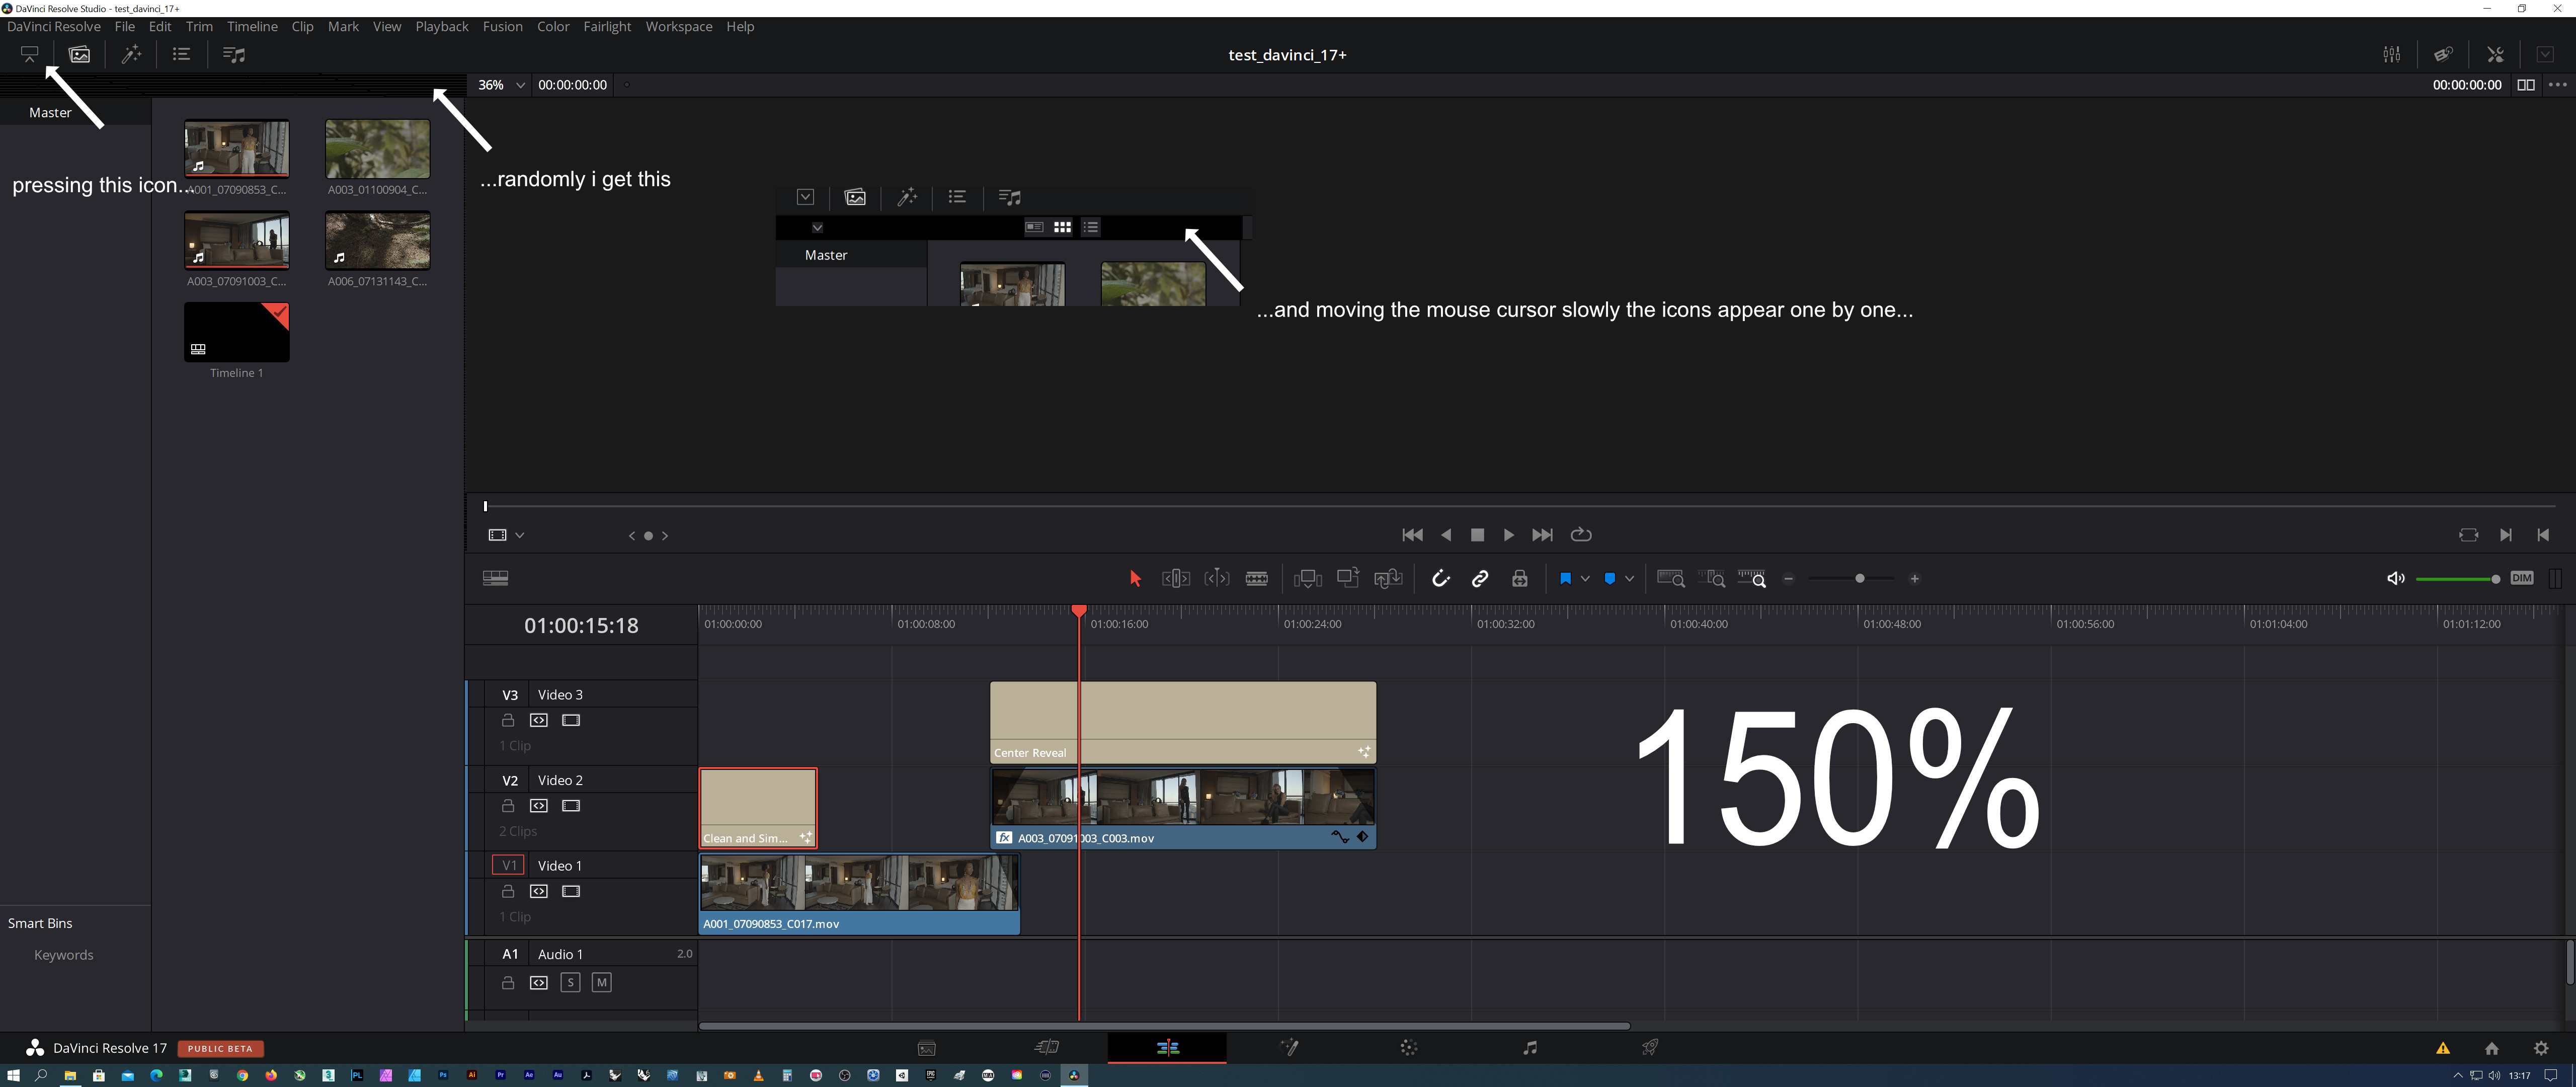This screenshot has width=2576, height=1087.
Task: Switch to the Cut page tab
Action: coord(1047,1048)
